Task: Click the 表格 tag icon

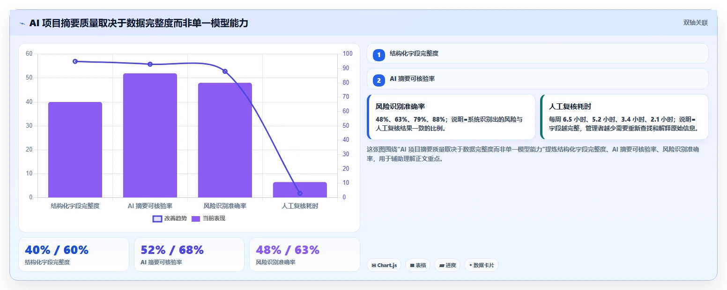Action: tap(412, 266)
